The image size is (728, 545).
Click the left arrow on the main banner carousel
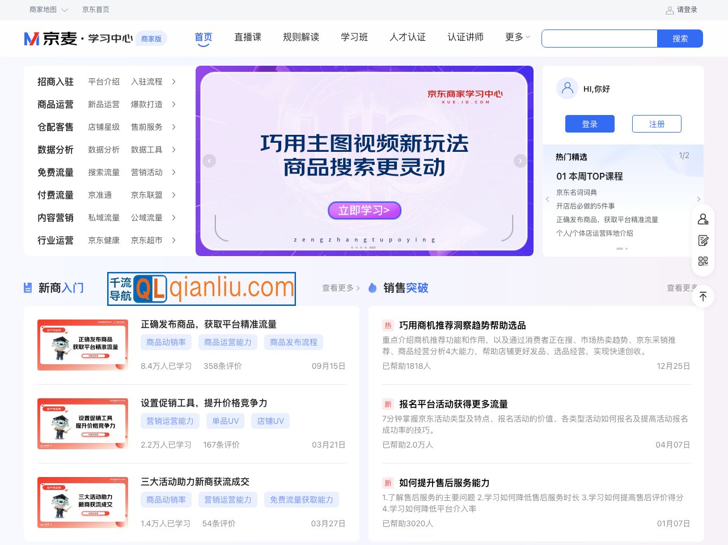pos(209,161)
